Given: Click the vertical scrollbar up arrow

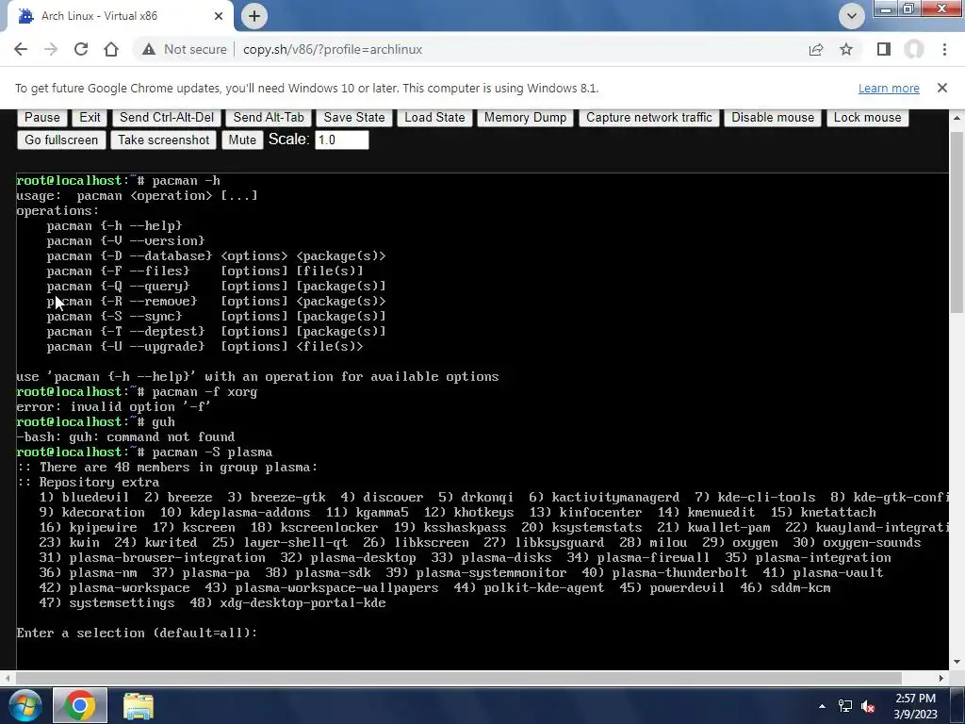Looking at the screenshot, I should 957,118.
